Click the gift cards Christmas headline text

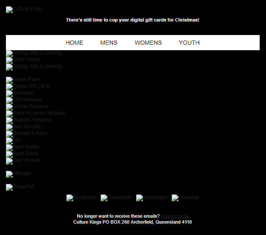132,20
